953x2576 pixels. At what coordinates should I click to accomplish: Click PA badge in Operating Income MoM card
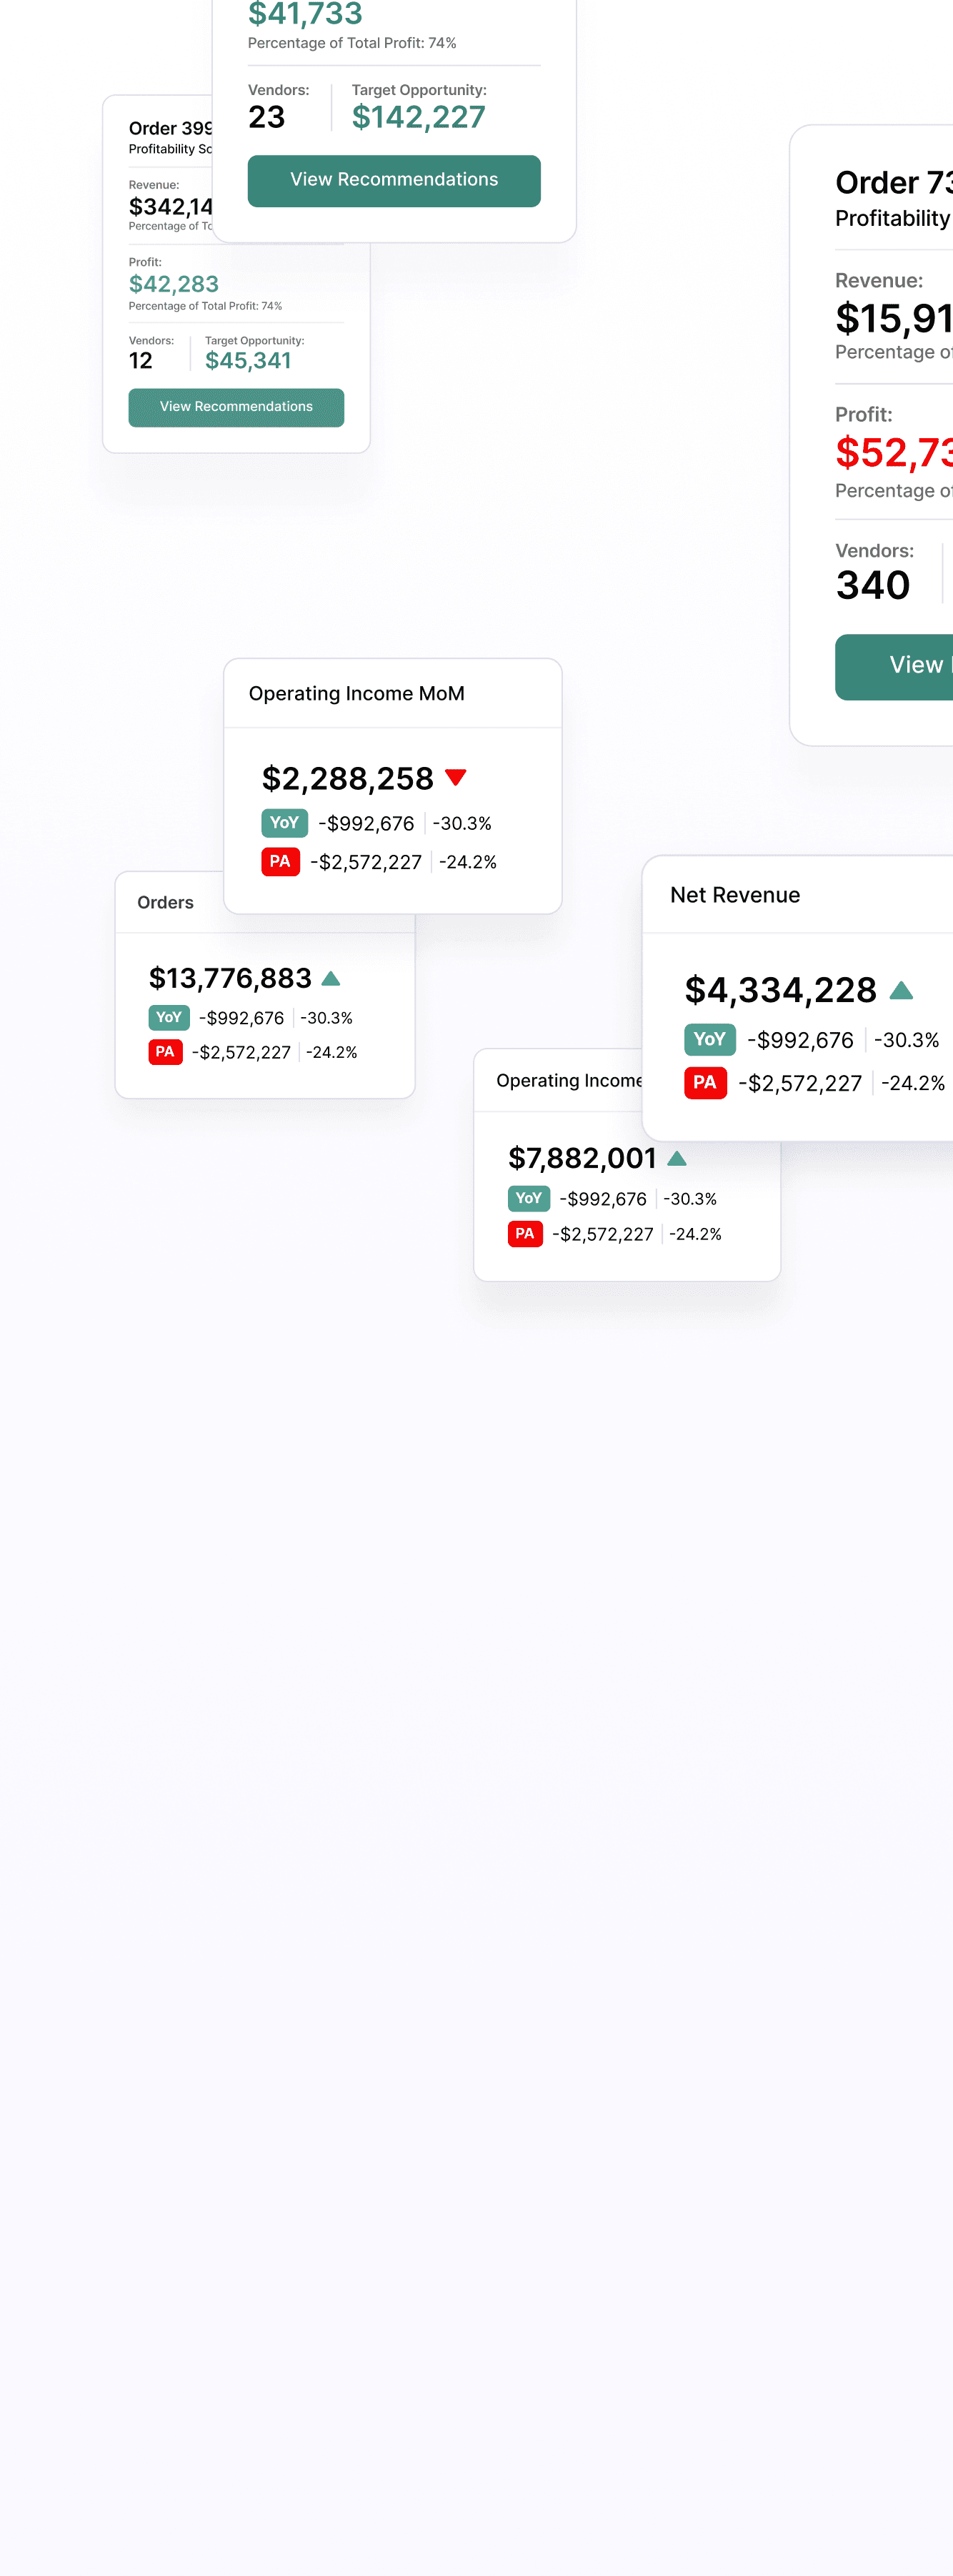(x=280, y=861)
